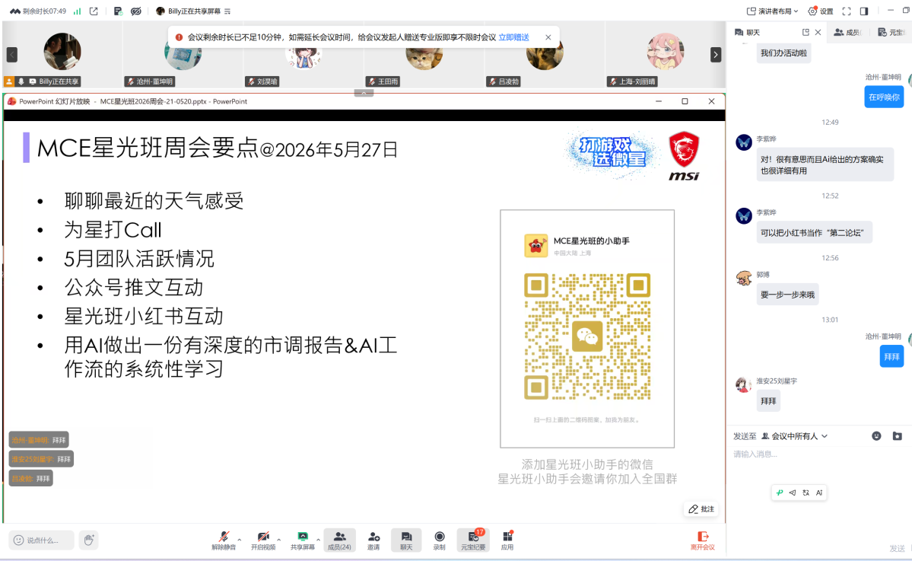
Task: Toggle the 聊天 button in bottom toolbar
Action: [x=406, y=540]
